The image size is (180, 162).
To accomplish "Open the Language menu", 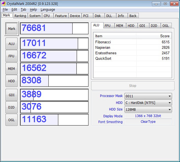I will point(48,10).
